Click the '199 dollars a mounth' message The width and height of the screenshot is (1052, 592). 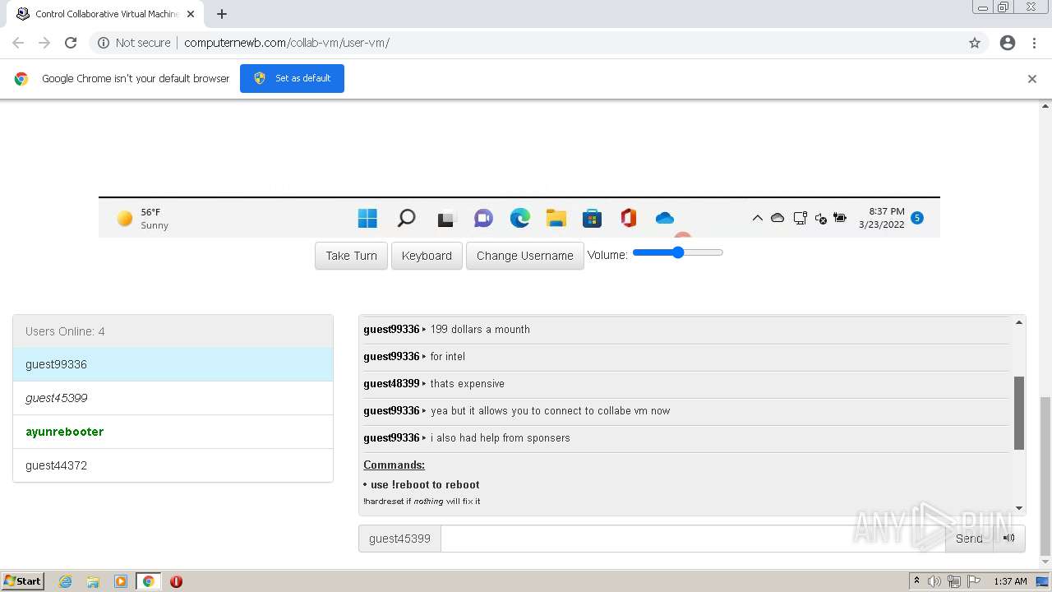480,330
